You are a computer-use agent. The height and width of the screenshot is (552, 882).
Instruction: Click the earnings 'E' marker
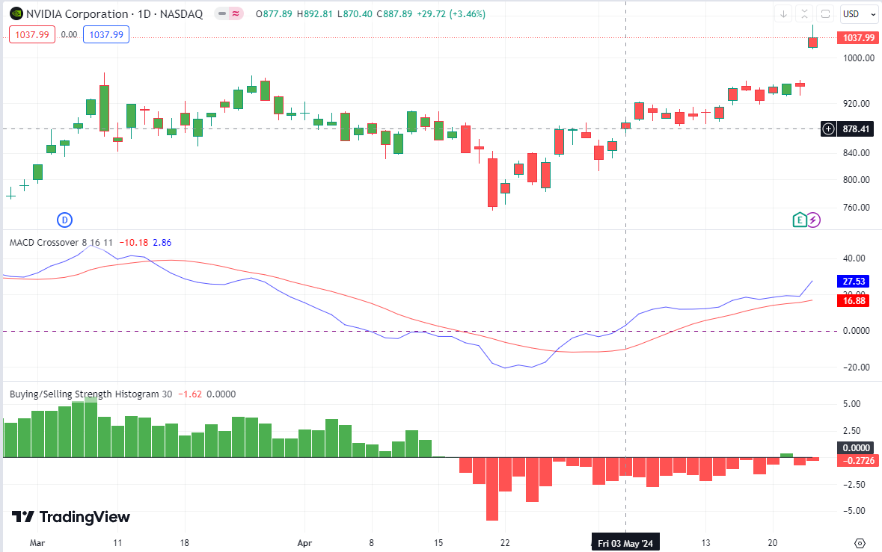tap(800, 220)
